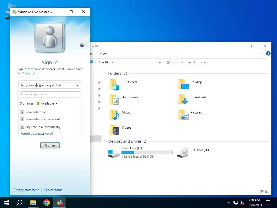Open the View ribbon tab
Image resolution: width=277 pixels, height=208 pixels.
click(103, 54)
